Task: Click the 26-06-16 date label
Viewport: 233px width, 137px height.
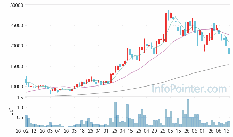Action: tap(219, 131)
